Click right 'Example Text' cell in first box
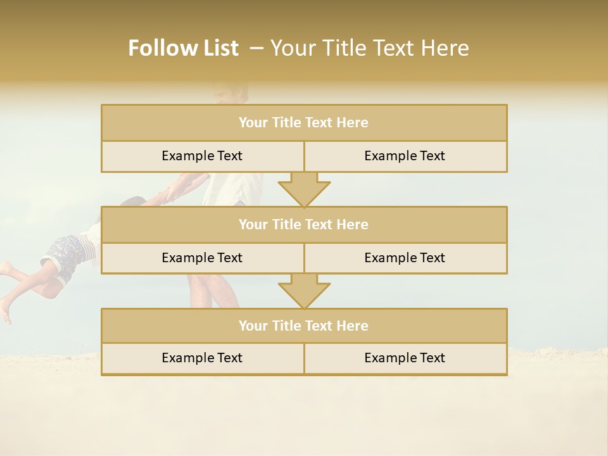Screen dimensions: 608x456 point(405,156)
